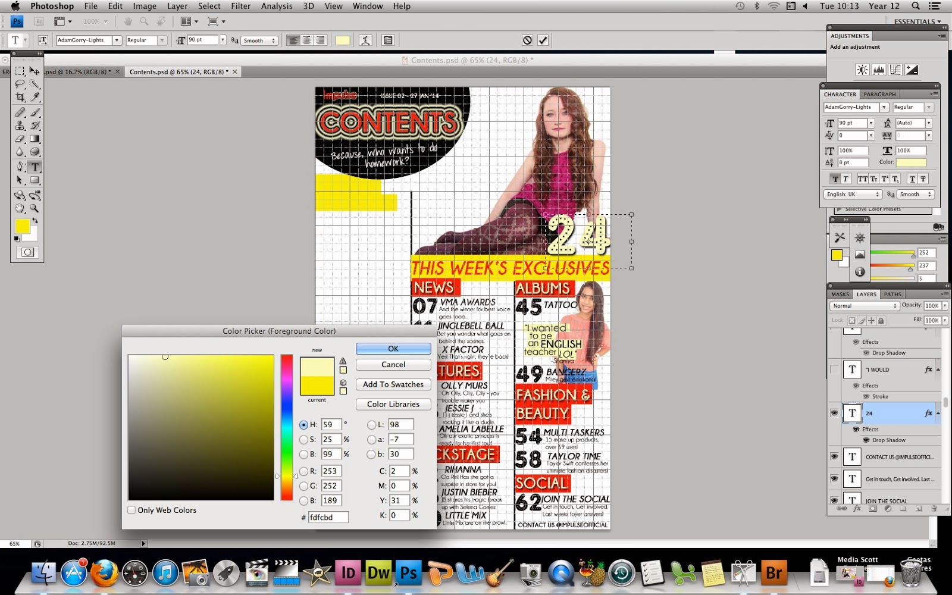Add an Exposure adjustment

912,70
